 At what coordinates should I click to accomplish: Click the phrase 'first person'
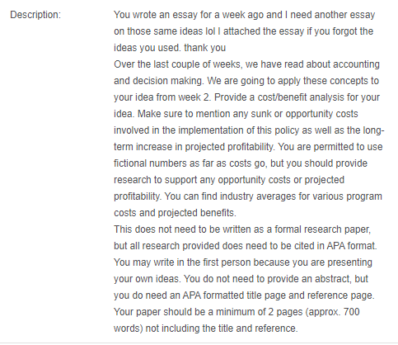click(227, 262)
